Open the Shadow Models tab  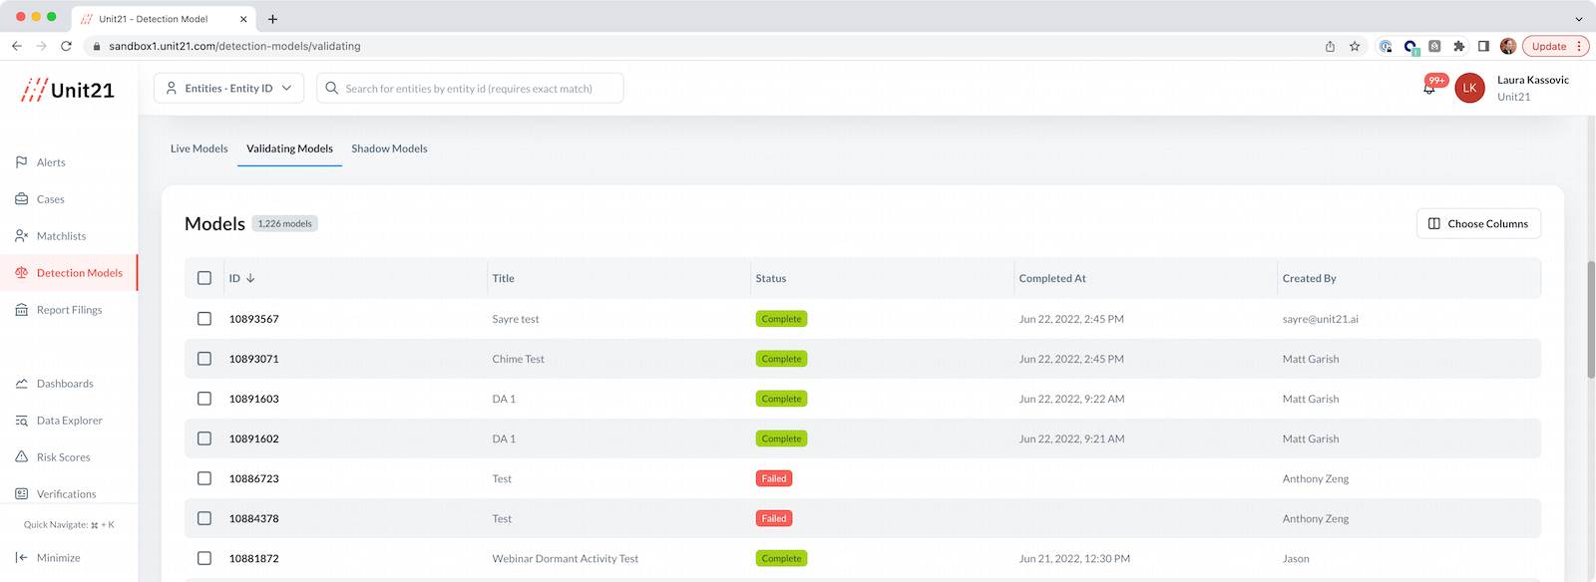pyautogui.click(x=389, y=148)
